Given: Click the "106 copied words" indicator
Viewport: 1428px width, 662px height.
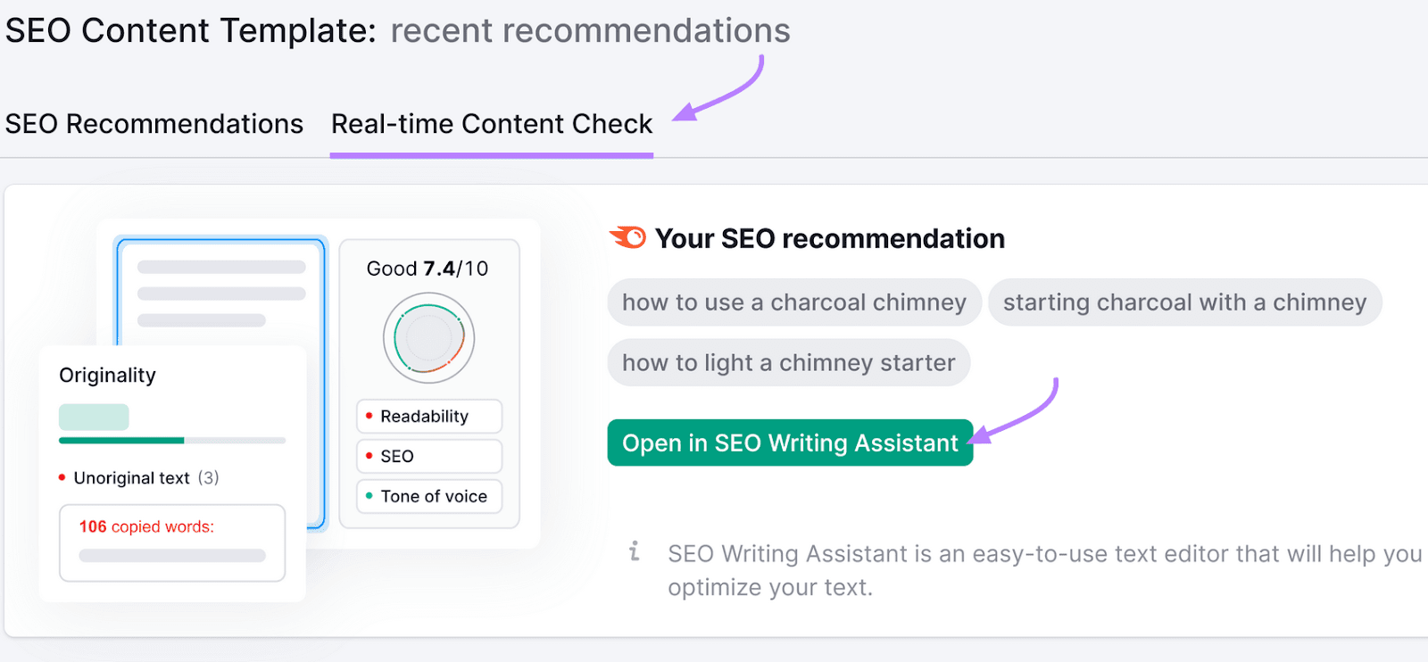Looking at the screenshot, I should click(148, 526).
